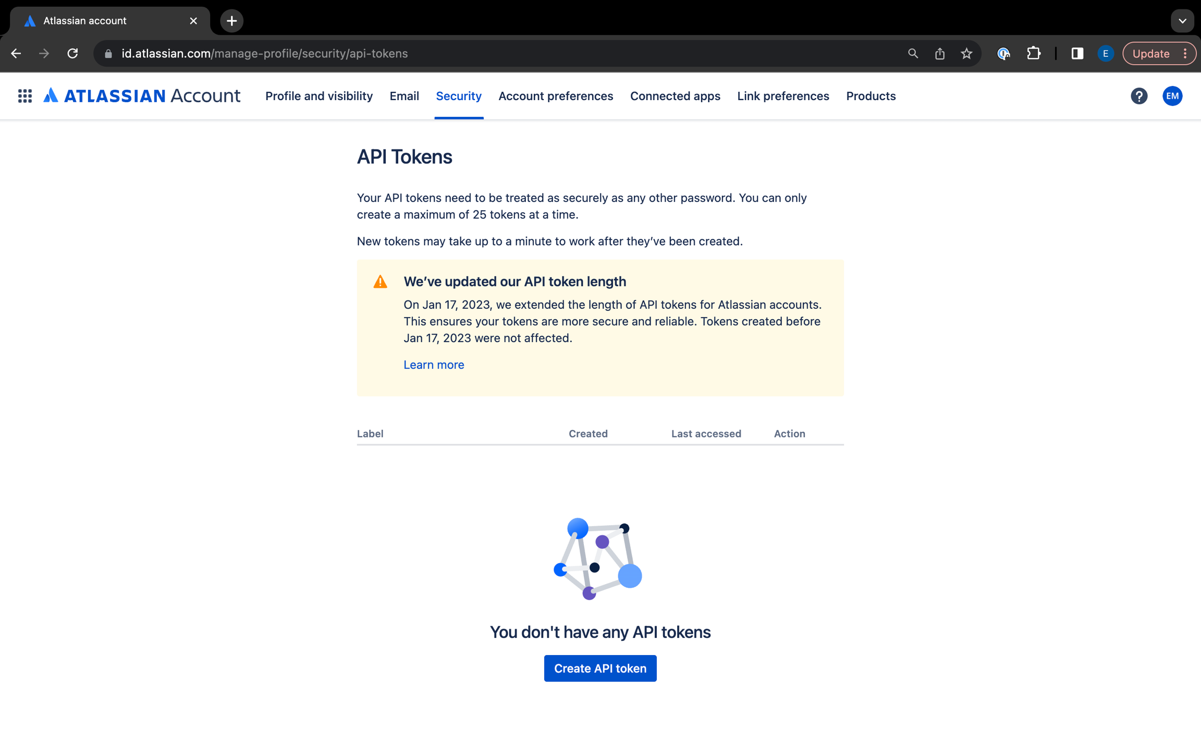This screenshot has width=1201, height=751.
Task: Click the Atlassian Account logo
Action: [x=142, y=96]
